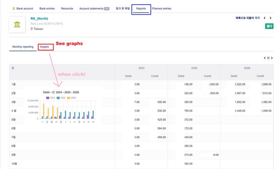Open the linked files tab (링크 된 파일)
The width and height of the screenshot is (280, 169).
(x=123, y=8)
